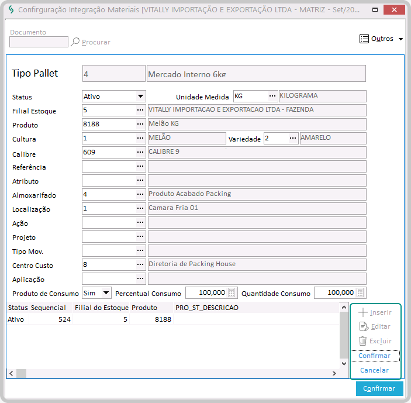The width and height of the screenshot is (411, 403).
Task: Open lookup ellipsis for Variedade field
Action: (x=293, y=139)
